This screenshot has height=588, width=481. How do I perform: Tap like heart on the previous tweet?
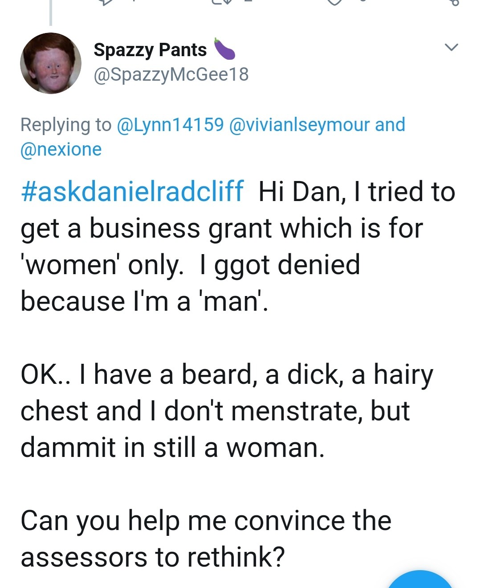[335, 2]
